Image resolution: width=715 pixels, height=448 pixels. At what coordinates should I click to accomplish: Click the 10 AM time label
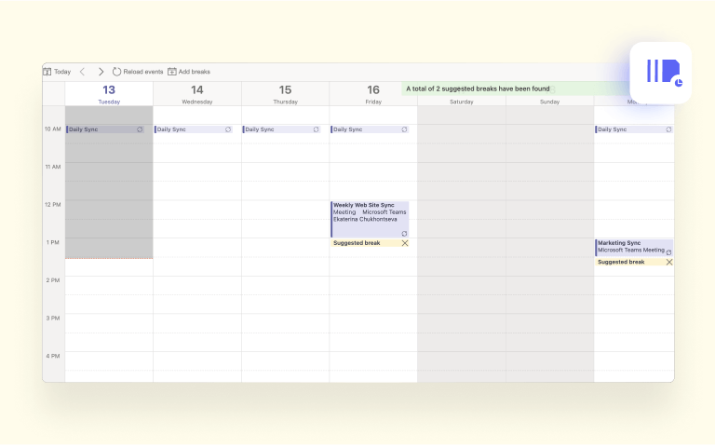(53, 129)
